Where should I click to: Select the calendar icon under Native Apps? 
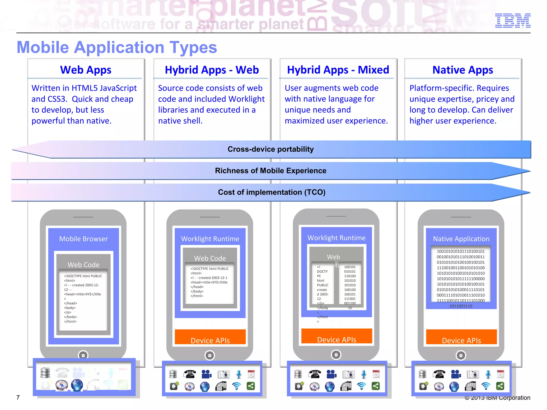[x=501, y=374]
